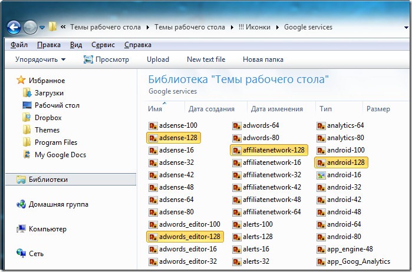Screen dimensions: 412x272
Task: Select the adwords-80 file icon
Action: 237,138
